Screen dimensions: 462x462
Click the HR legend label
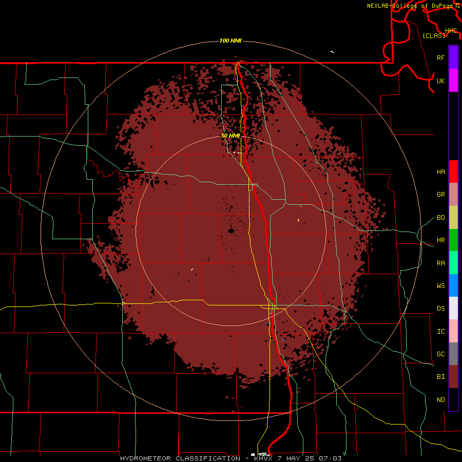(x=440, y=240)
